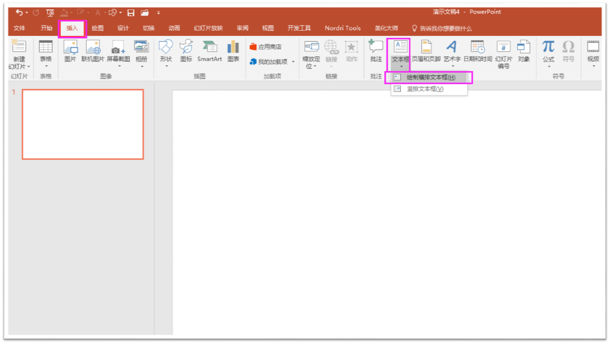The image size is (610, 344).
Task: Expand the 视频 dropdown arrow
Action: [594, 67]
